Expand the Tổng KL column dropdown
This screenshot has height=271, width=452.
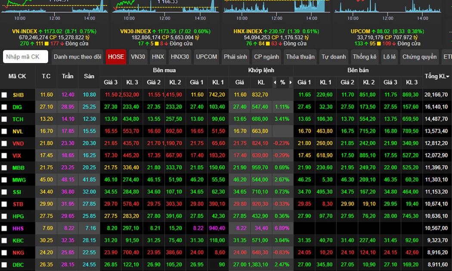pos(448,77)
